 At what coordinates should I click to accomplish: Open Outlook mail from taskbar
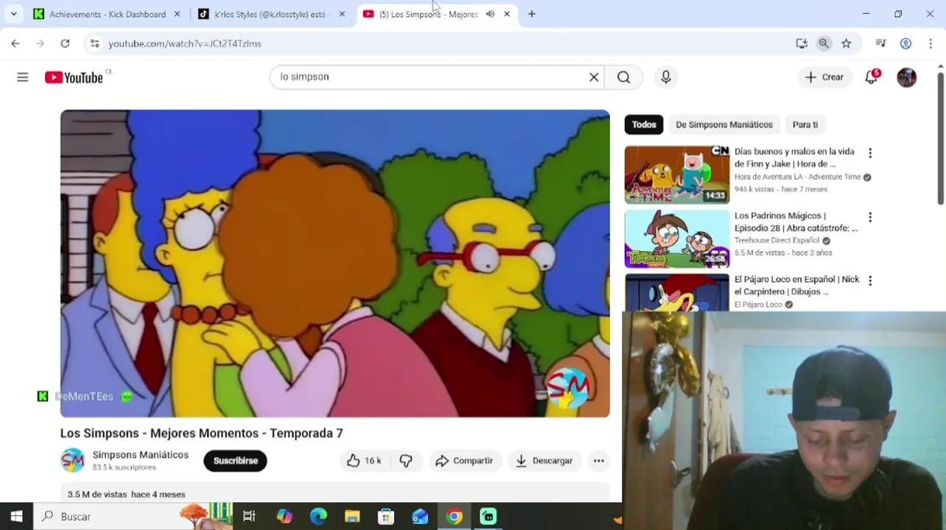click(420, 517)
